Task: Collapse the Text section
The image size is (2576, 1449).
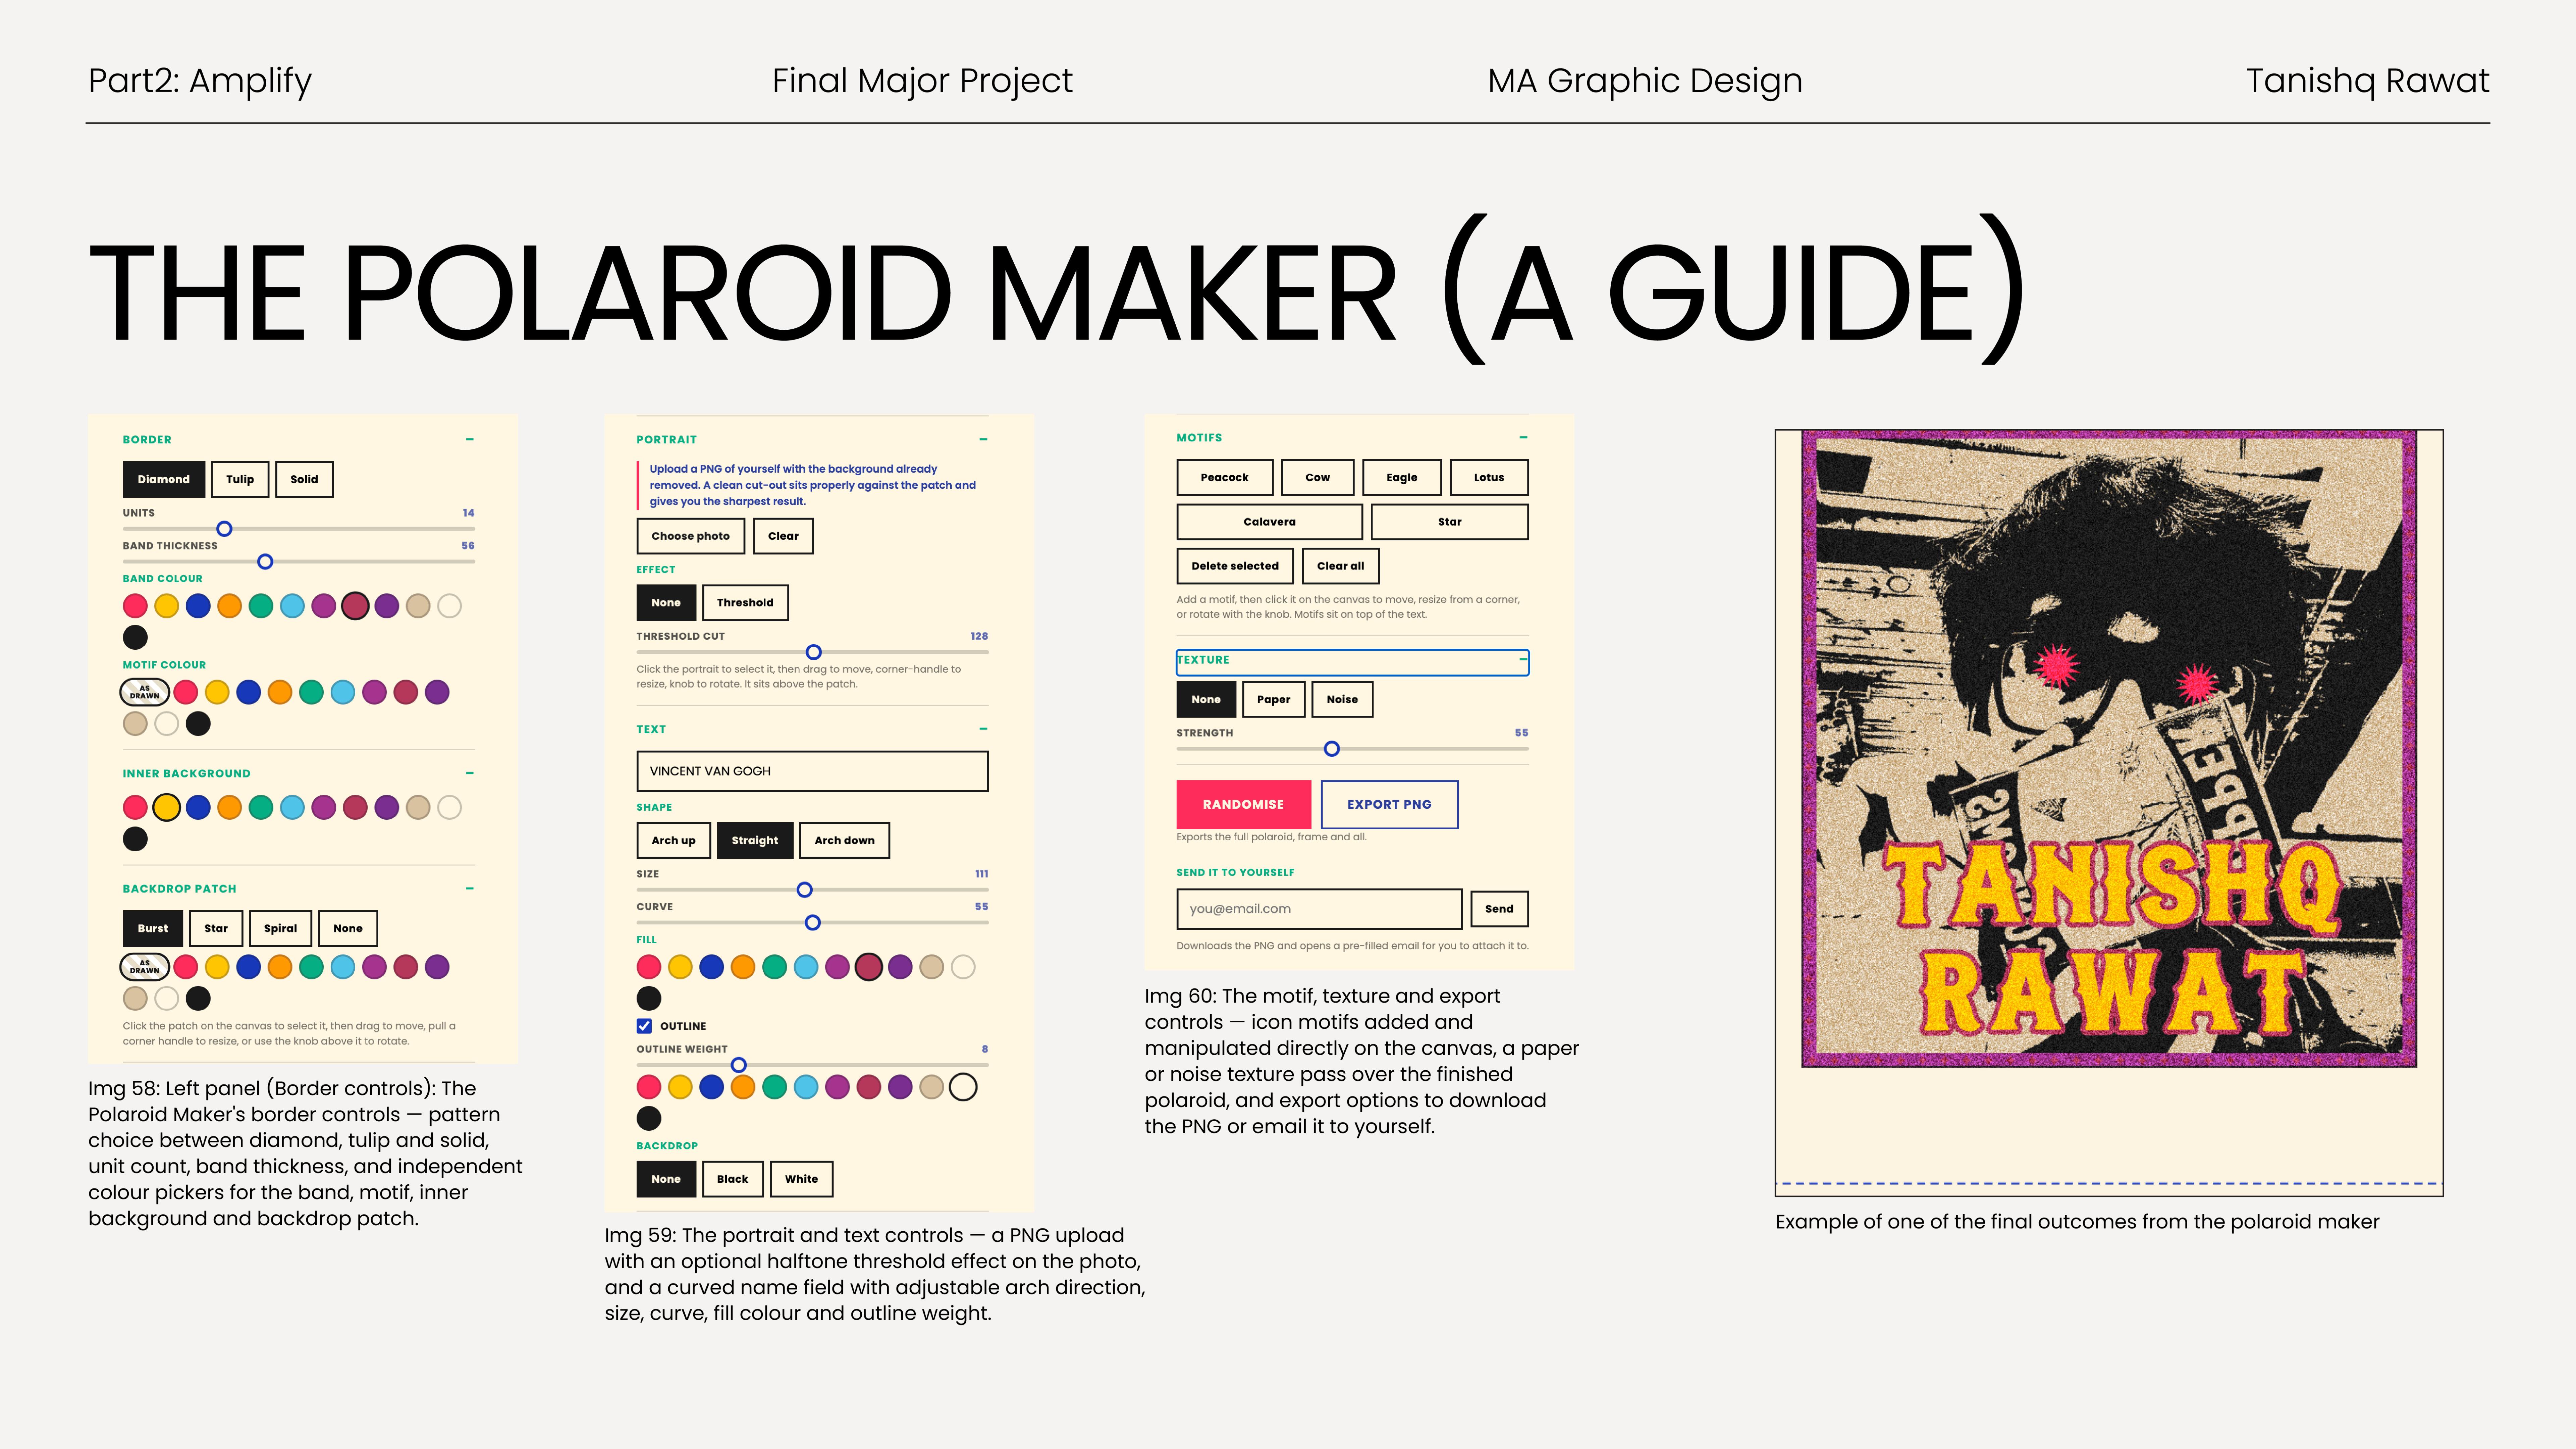Action: pos(983,729)
